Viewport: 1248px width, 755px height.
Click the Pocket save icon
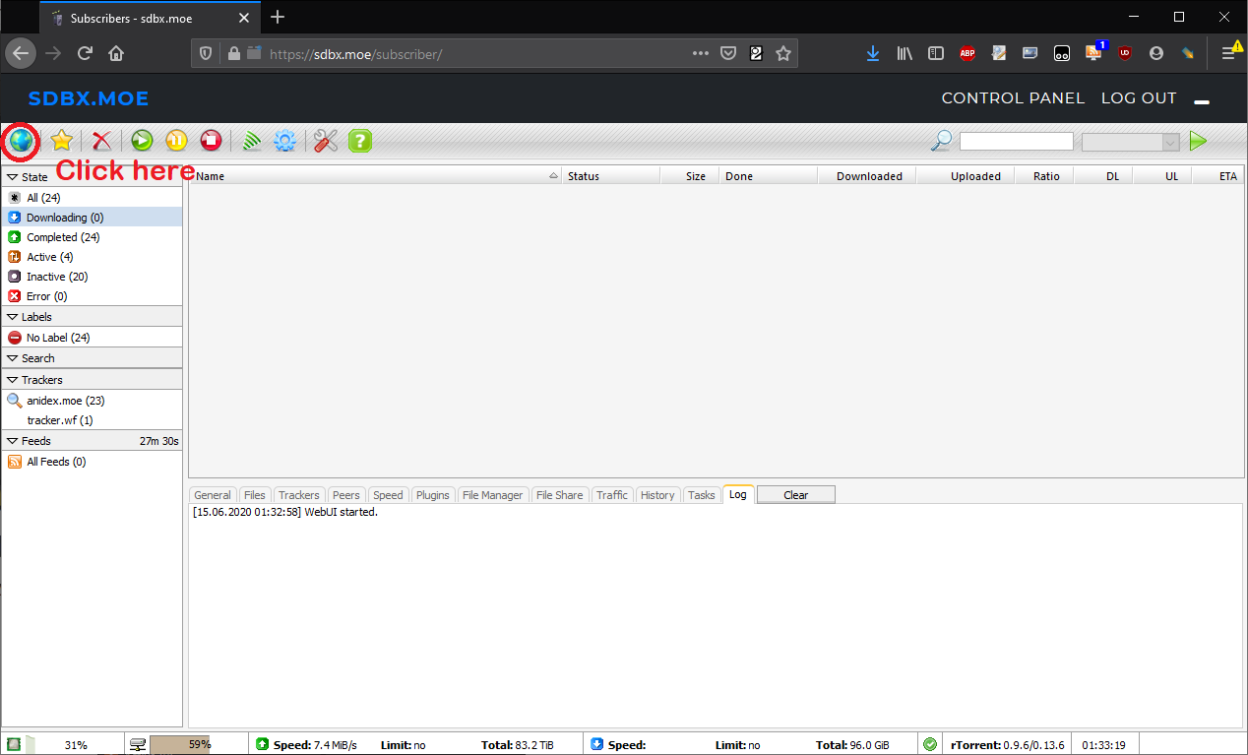[x=728, y=54]
